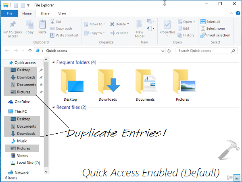Open OneDrive in navigation pane

pyautogui.click(x=19, y=102)
